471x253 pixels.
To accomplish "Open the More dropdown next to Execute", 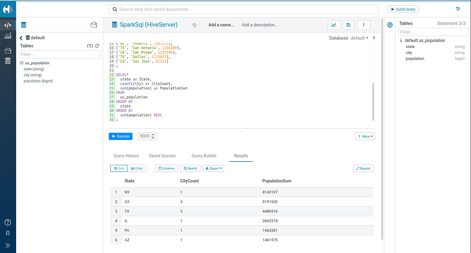I will 365,136.
